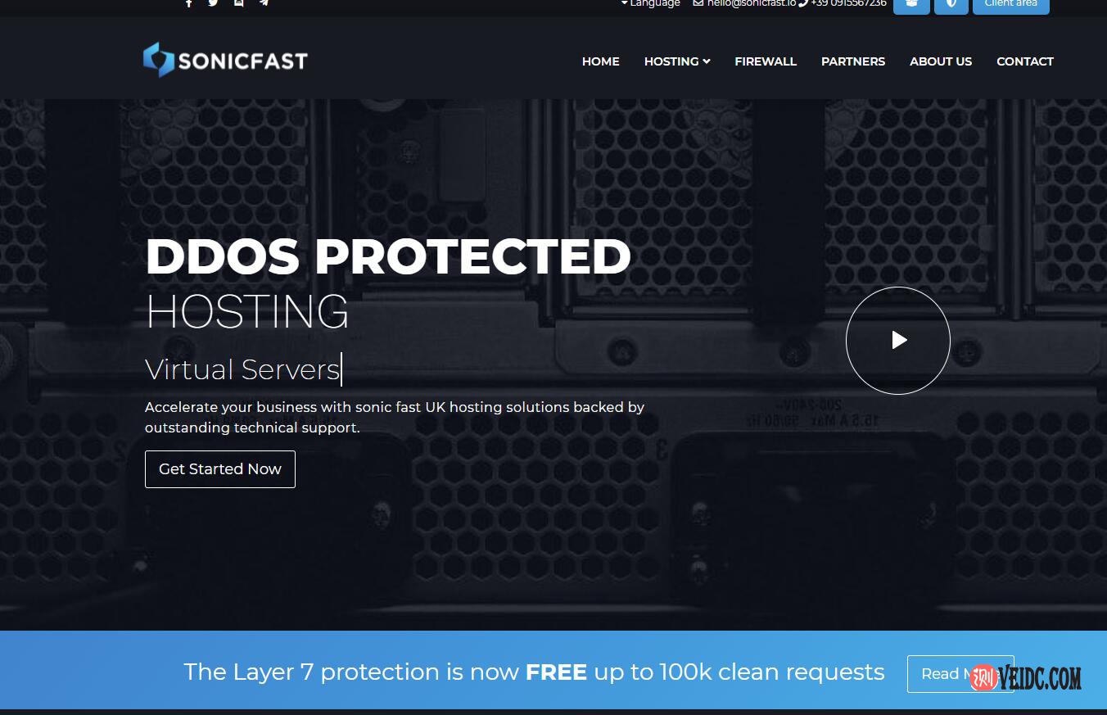Click the Read More button in banner

tap(960, 674)
